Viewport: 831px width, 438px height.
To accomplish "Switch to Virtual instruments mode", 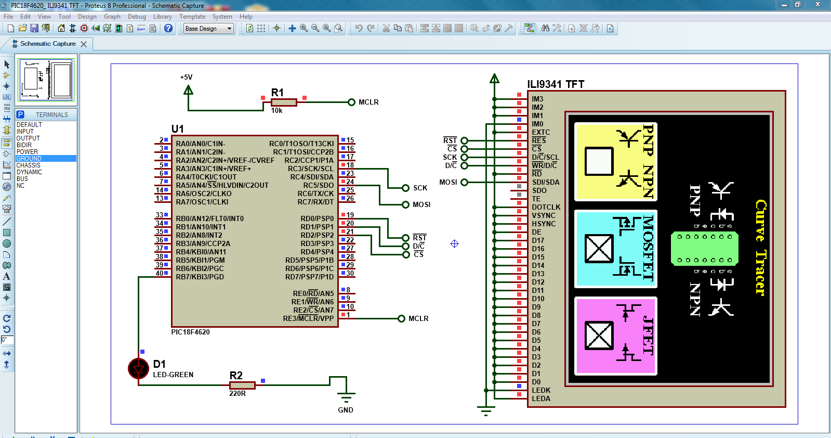I will click(x=7, y=209).
